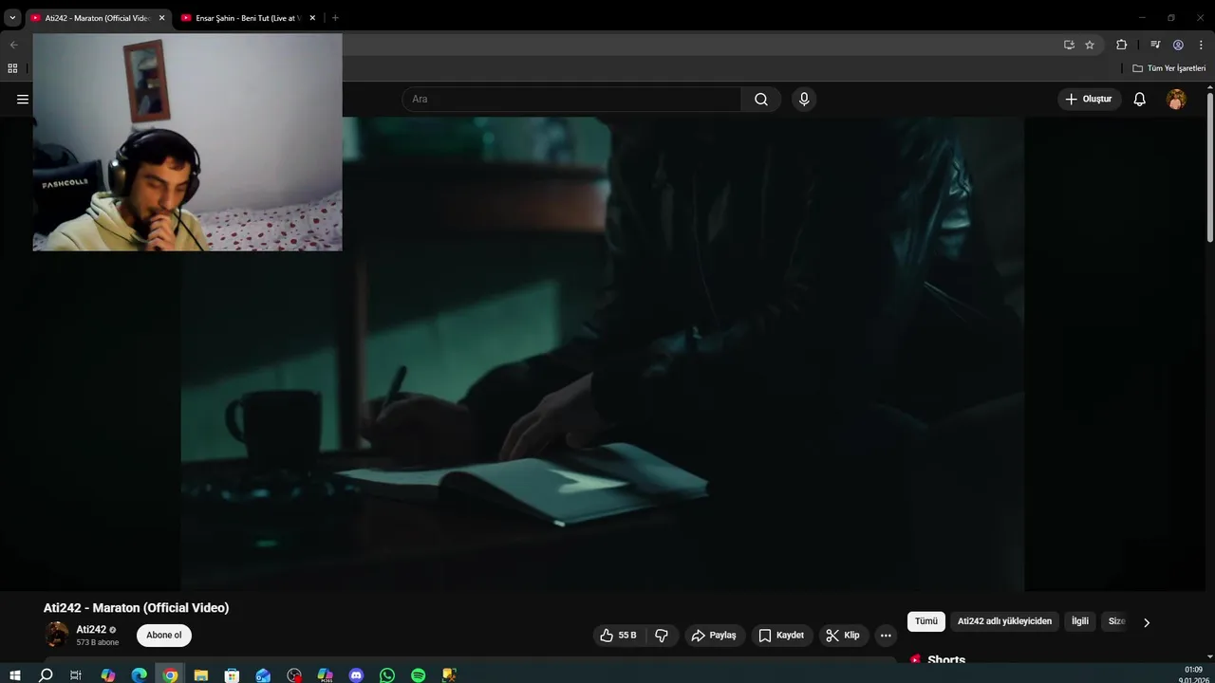The height and width of the screenshot is (683, 1215).
Task: Click the Shorts section heading
Action: click(x=946, y=660)
